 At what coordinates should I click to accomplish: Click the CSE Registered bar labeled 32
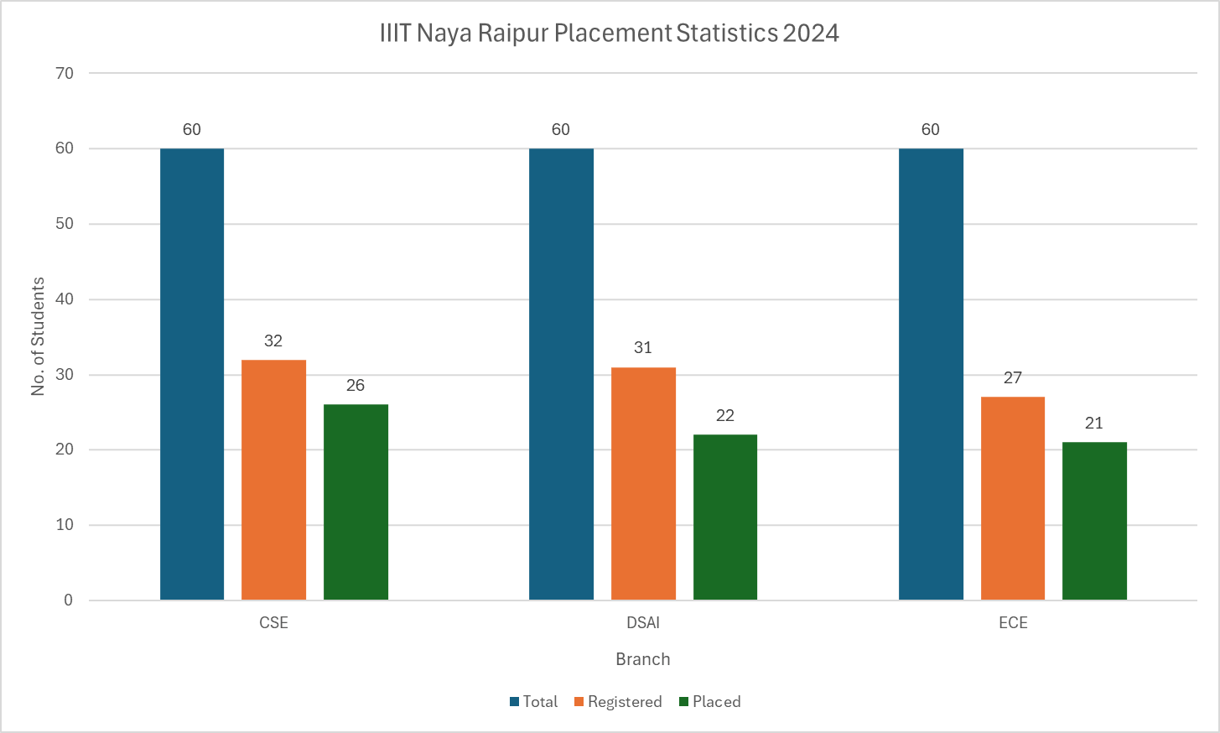pos(273,480)
